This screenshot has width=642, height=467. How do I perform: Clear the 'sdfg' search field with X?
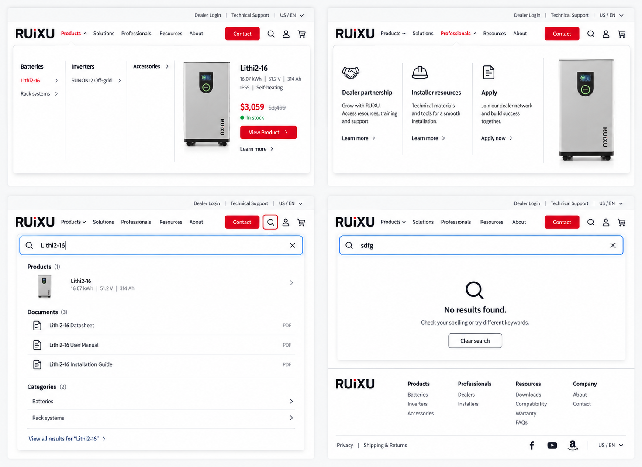click(x=613, y=245)
